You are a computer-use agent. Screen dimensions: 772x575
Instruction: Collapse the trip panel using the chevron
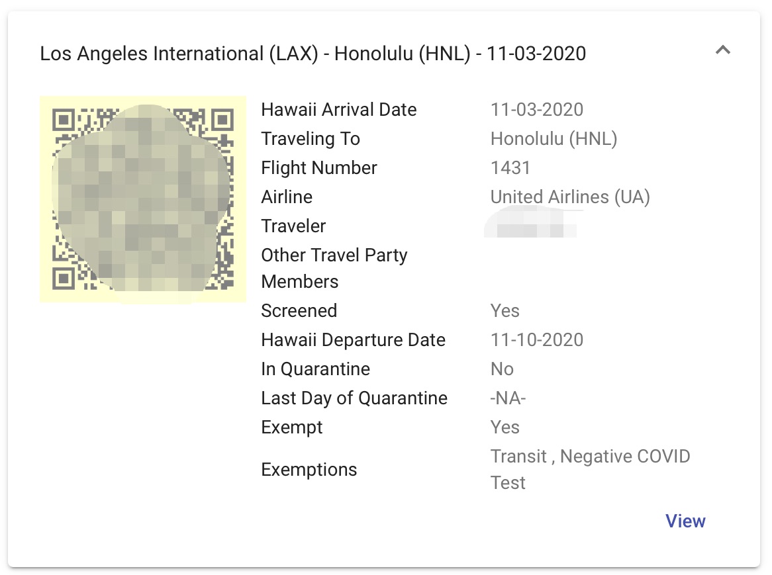point(723,50)
